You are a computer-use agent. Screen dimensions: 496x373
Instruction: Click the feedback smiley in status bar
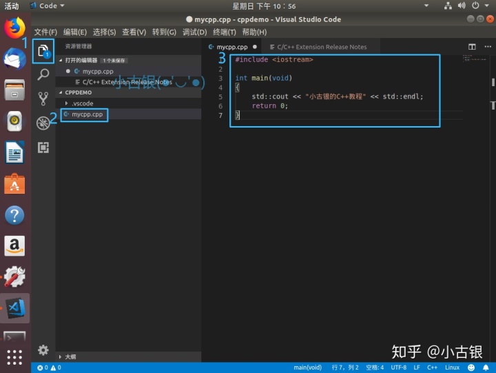coord(471,367)
